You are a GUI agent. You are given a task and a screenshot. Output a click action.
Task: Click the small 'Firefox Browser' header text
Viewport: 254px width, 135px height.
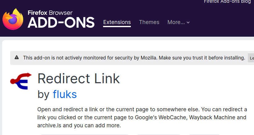50,13
